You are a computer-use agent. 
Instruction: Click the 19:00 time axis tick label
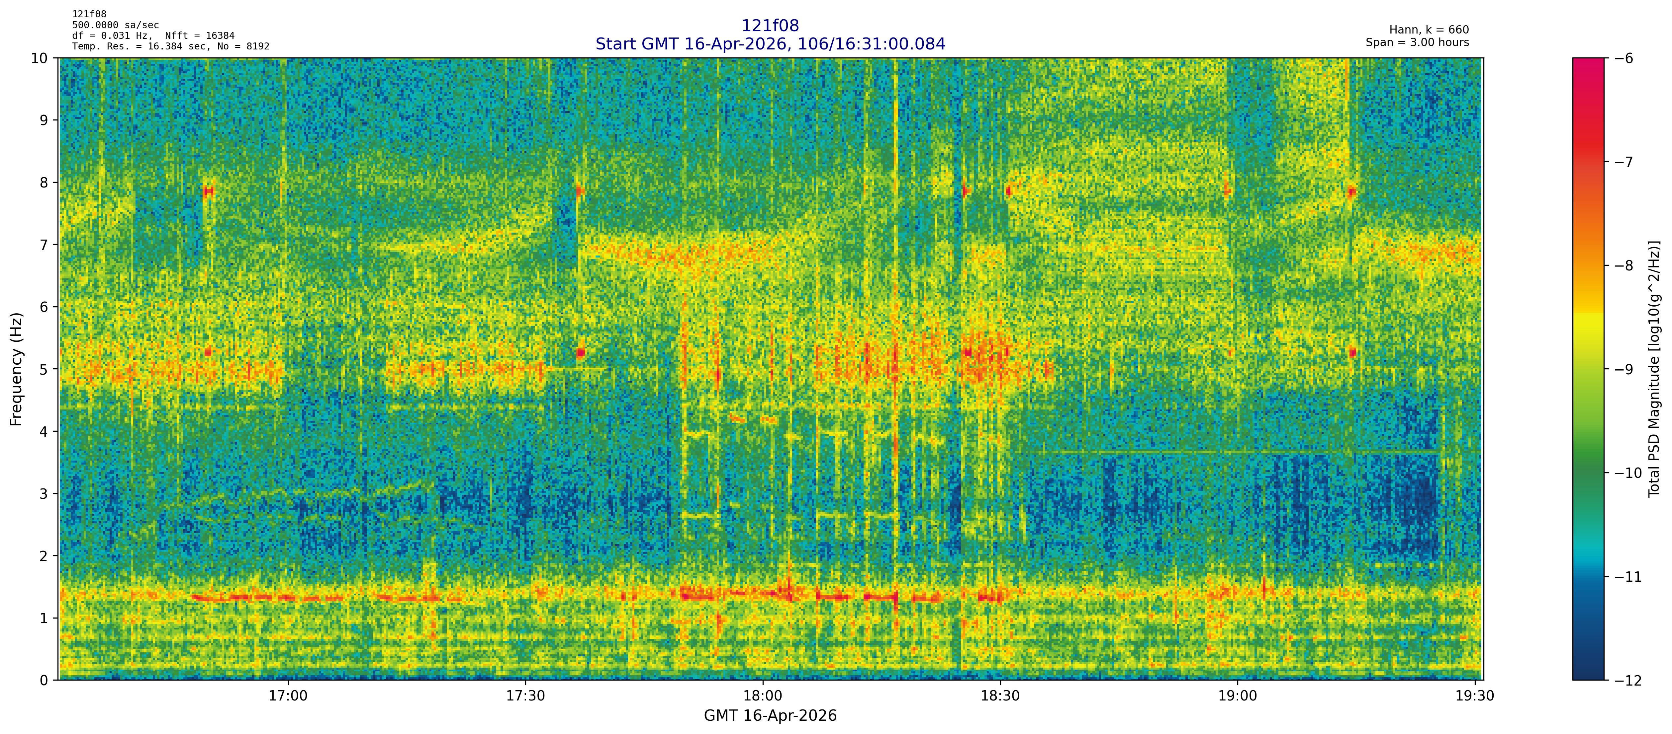point(1238,697)
